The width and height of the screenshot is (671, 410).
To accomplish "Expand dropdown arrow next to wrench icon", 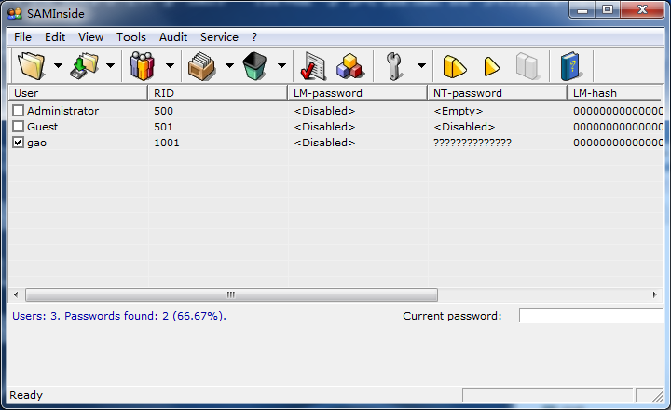I will (421, 65).
